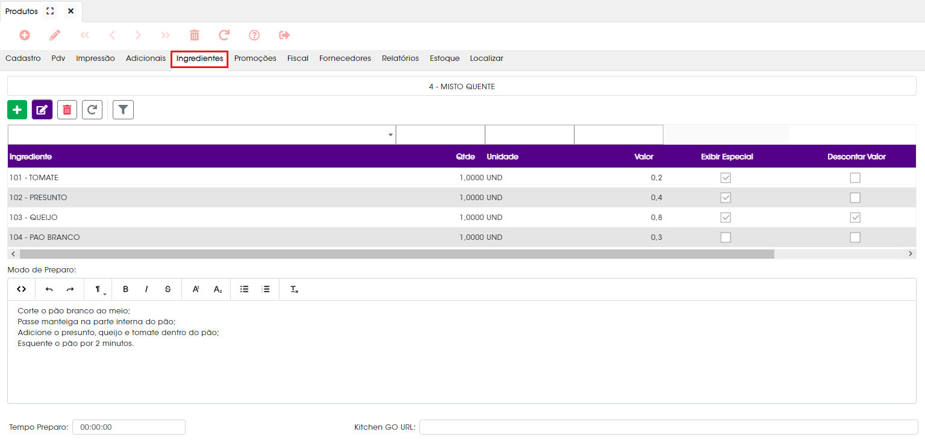Redo in the Modo de Preparo editor
The height and width of the screenshot is (443, 925).
[70, 289]
